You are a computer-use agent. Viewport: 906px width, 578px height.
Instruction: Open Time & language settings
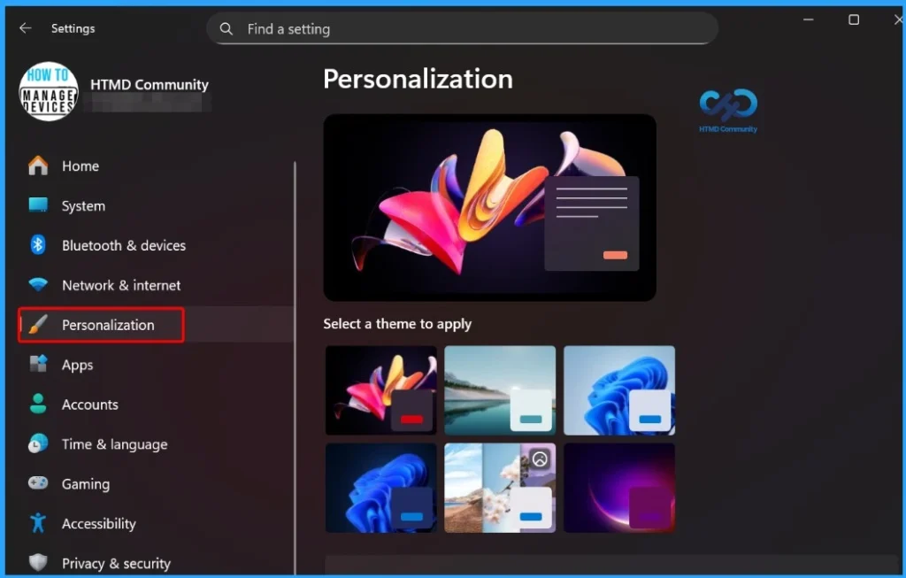click(x=114, y=444)
